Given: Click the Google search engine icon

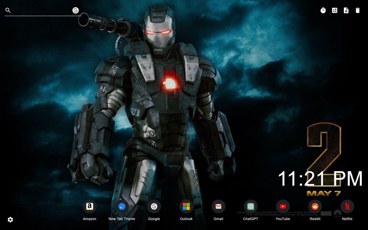Looking at the screenshot, I should pyautogui.click(x=76, y=10).
